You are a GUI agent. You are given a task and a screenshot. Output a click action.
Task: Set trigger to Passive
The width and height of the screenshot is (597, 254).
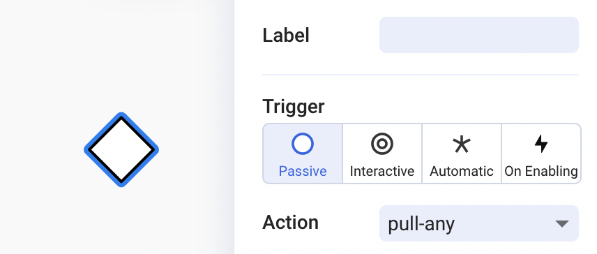coord(303,154)
